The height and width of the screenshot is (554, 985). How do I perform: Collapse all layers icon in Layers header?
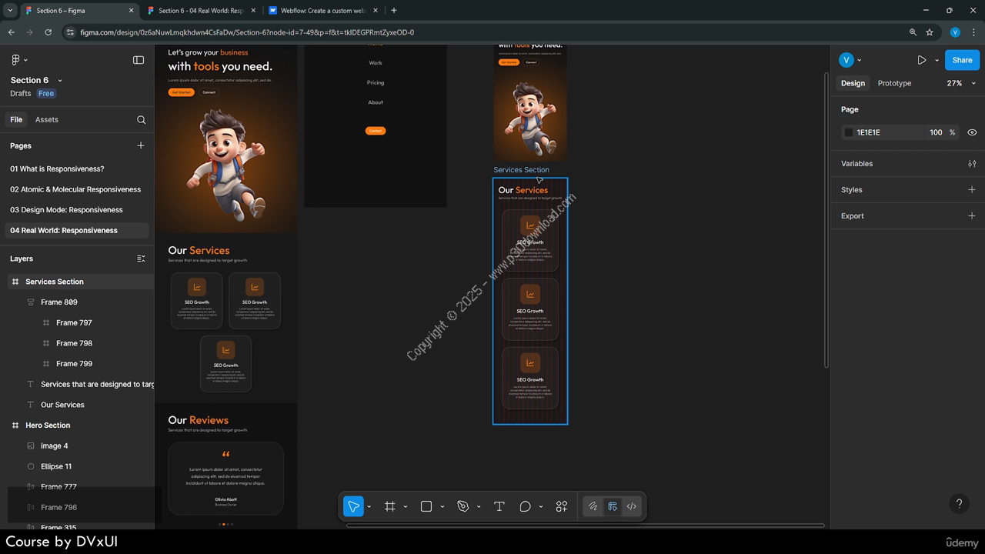(x=141, y=259)
